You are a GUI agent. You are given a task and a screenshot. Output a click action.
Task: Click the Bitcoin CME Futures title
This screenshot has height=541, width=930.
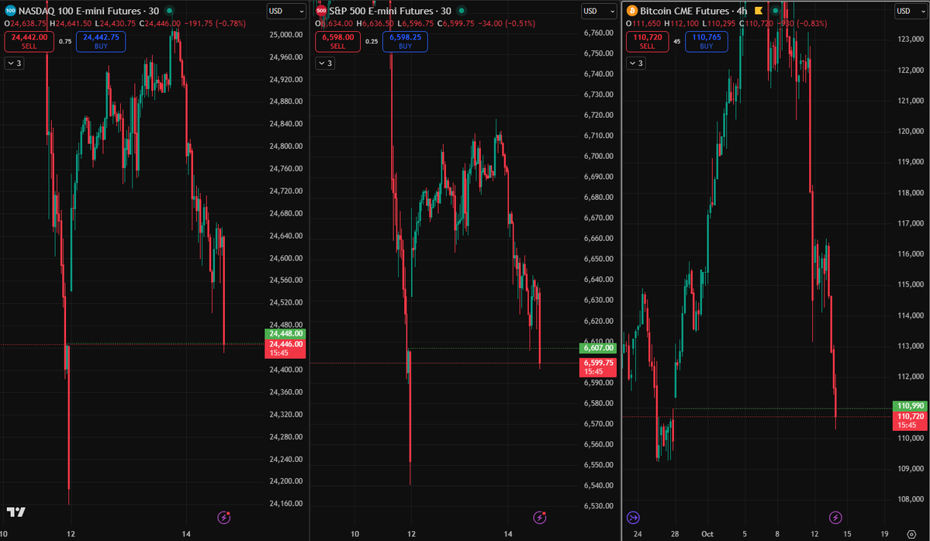click(684, 11)
